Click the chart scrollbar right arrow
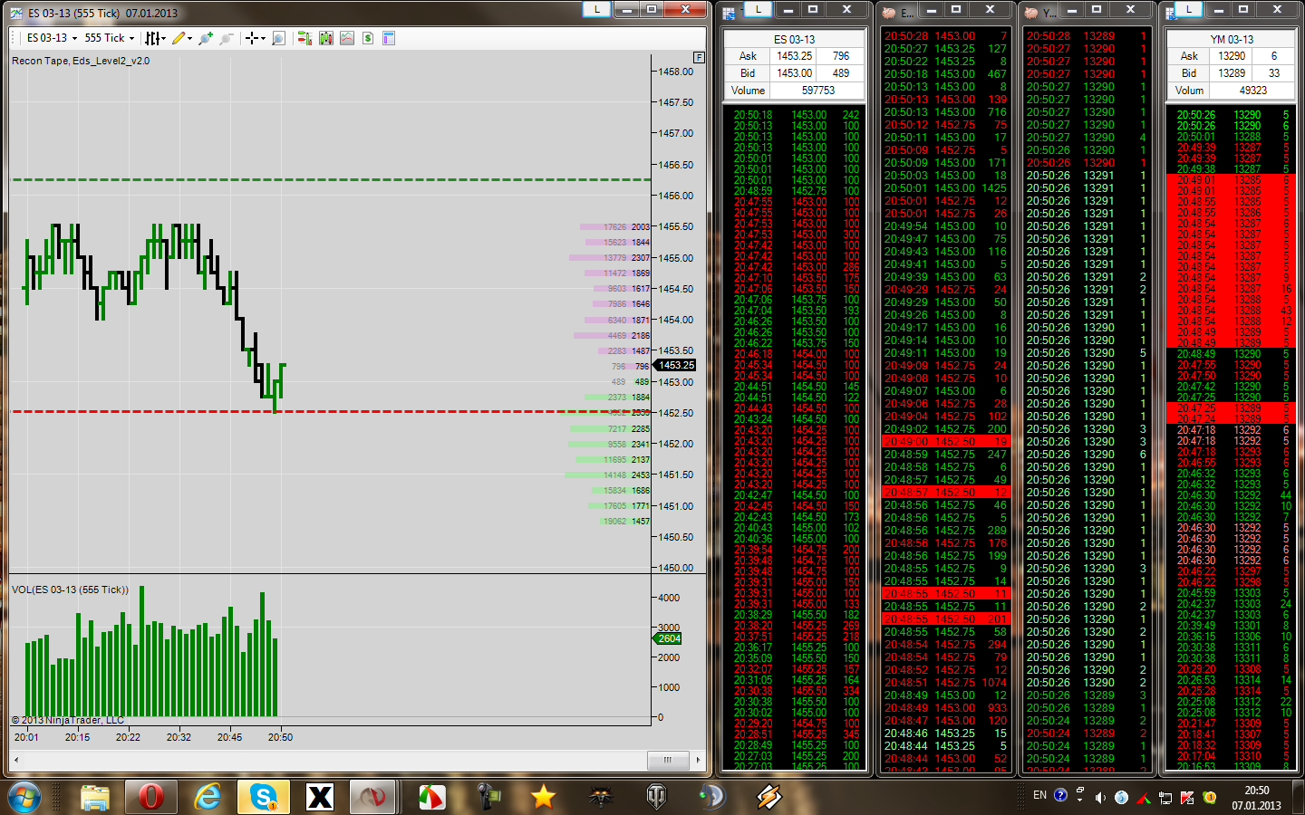 pos(698,760)
